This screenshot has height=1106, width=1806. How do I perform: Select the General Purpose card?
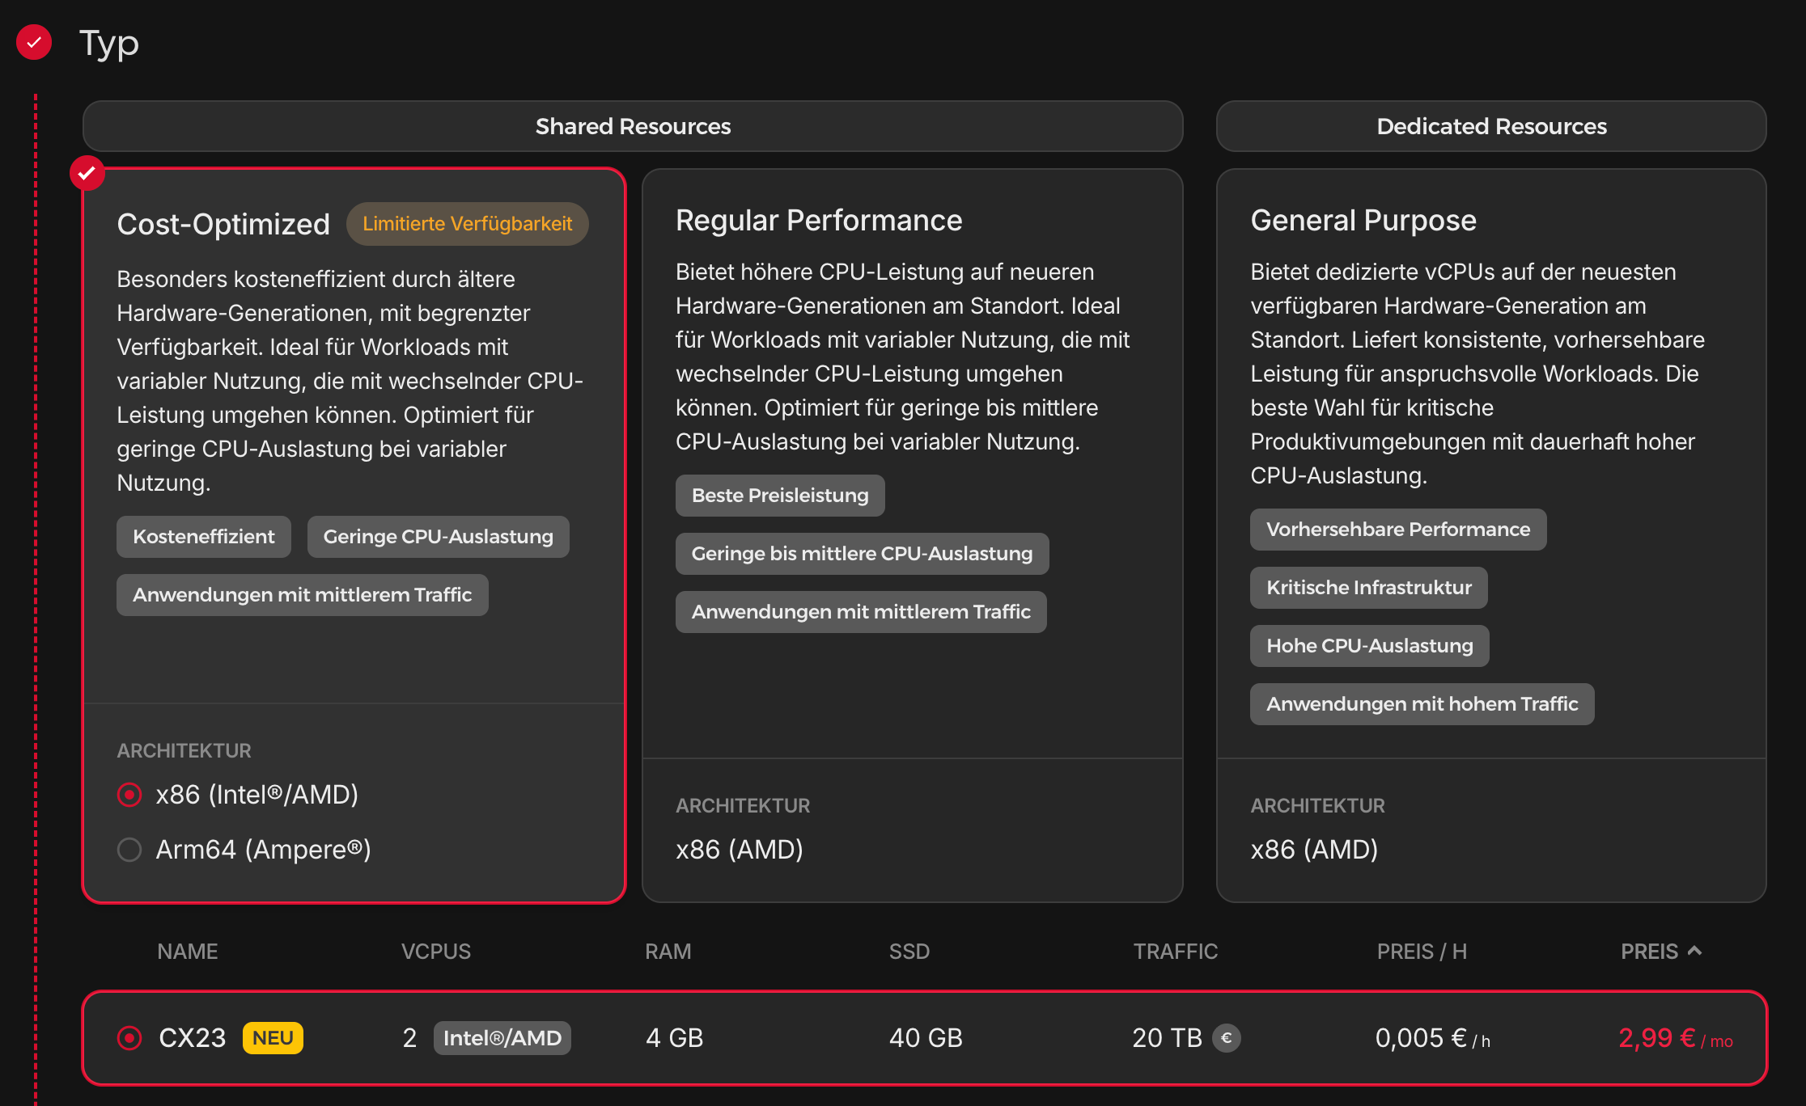pyautogui.click(x=1491, y=535)
